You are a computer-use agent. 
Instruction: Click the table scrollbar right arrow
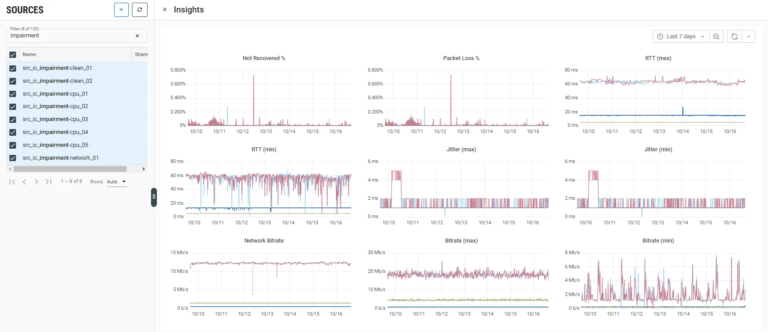(x=144, y=169)
